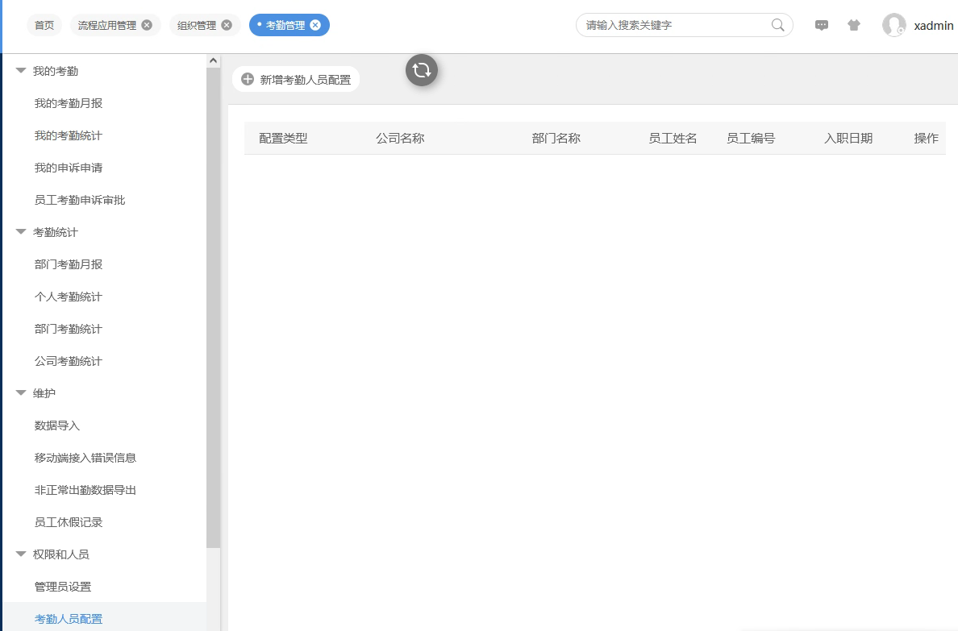958x631 pixels.
Task: Collapse the 考勤统计 section
Action: coord(21,232)
